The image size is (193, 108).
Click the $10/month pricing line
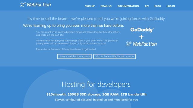[x=96, y=94]
